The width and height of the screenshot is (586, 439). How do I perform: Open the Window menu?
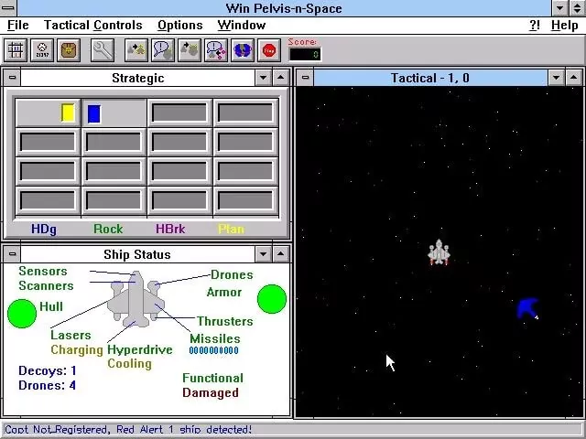coord(242,26)
